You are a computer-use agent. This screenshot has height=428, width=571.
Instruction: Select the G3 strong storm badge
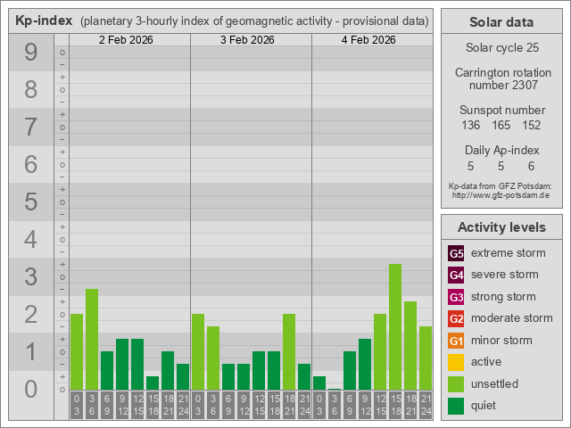click(x=456, y=297)
